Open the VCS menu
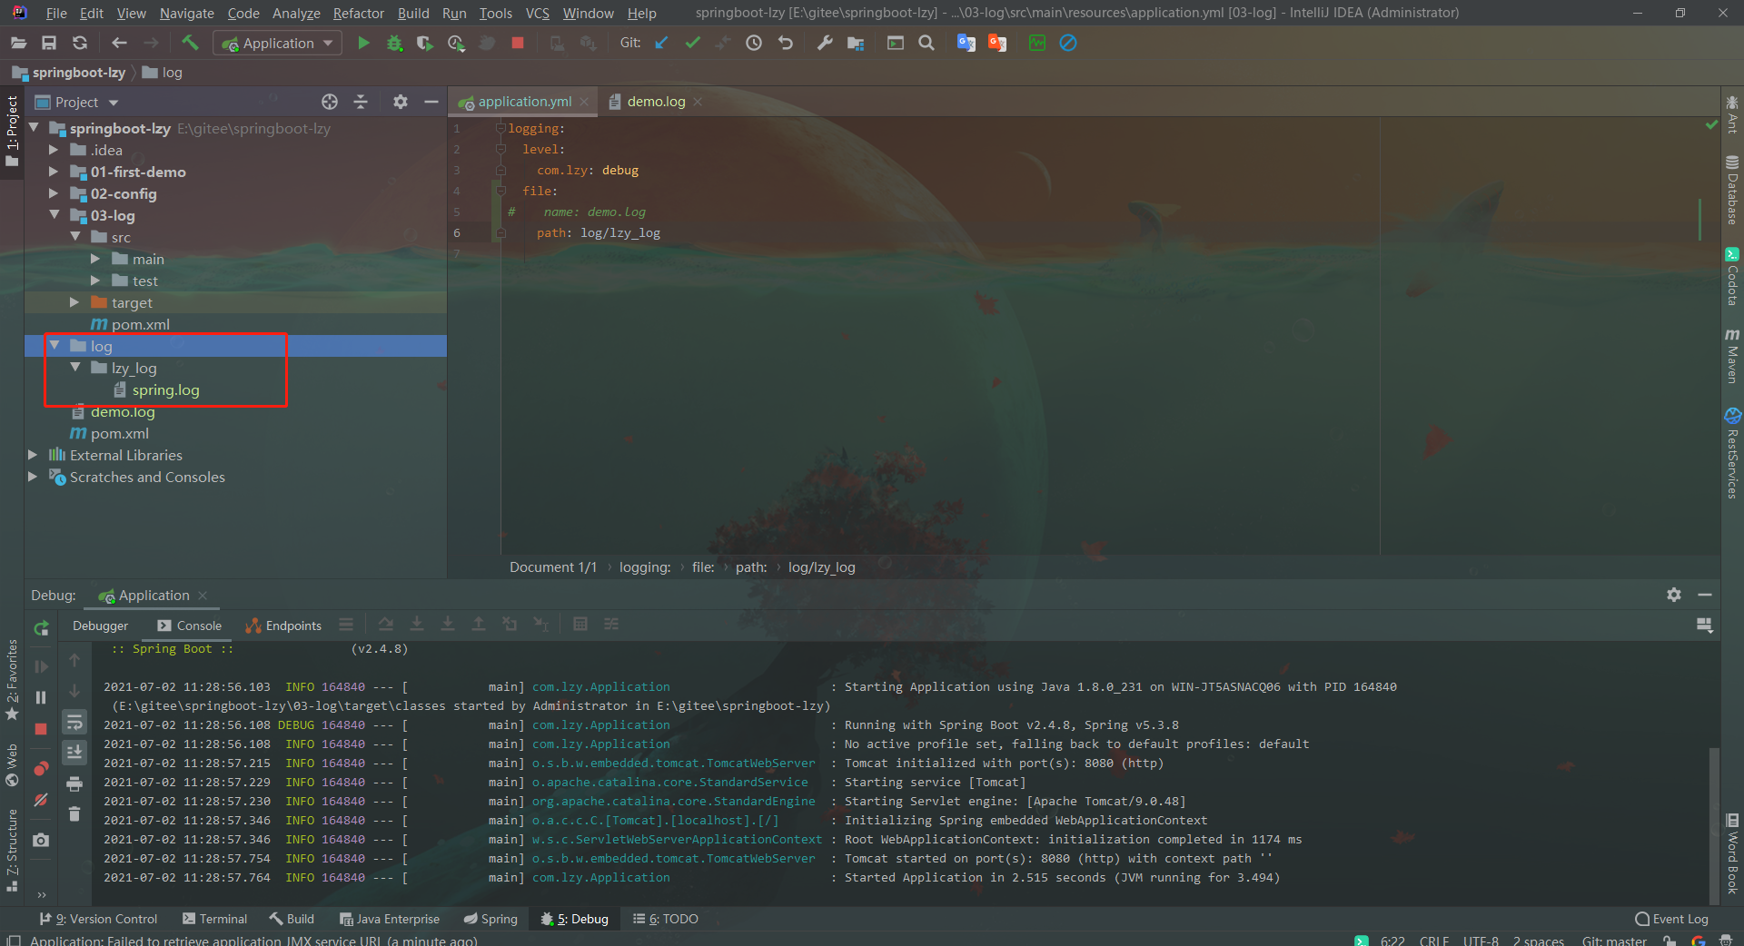Viewport: 1744px width, 946px height. 537,13
